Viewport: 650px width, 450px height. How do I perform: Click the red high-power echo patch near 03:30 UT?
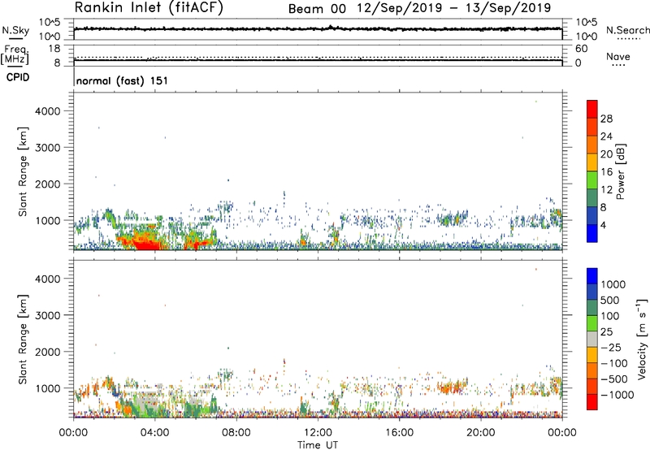[145, 244]
